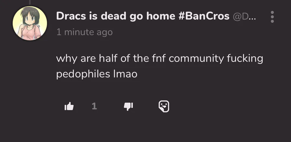Open the three-dot comment options menu
The height and width of the screenshot is (142, 291).
point(272,17)
